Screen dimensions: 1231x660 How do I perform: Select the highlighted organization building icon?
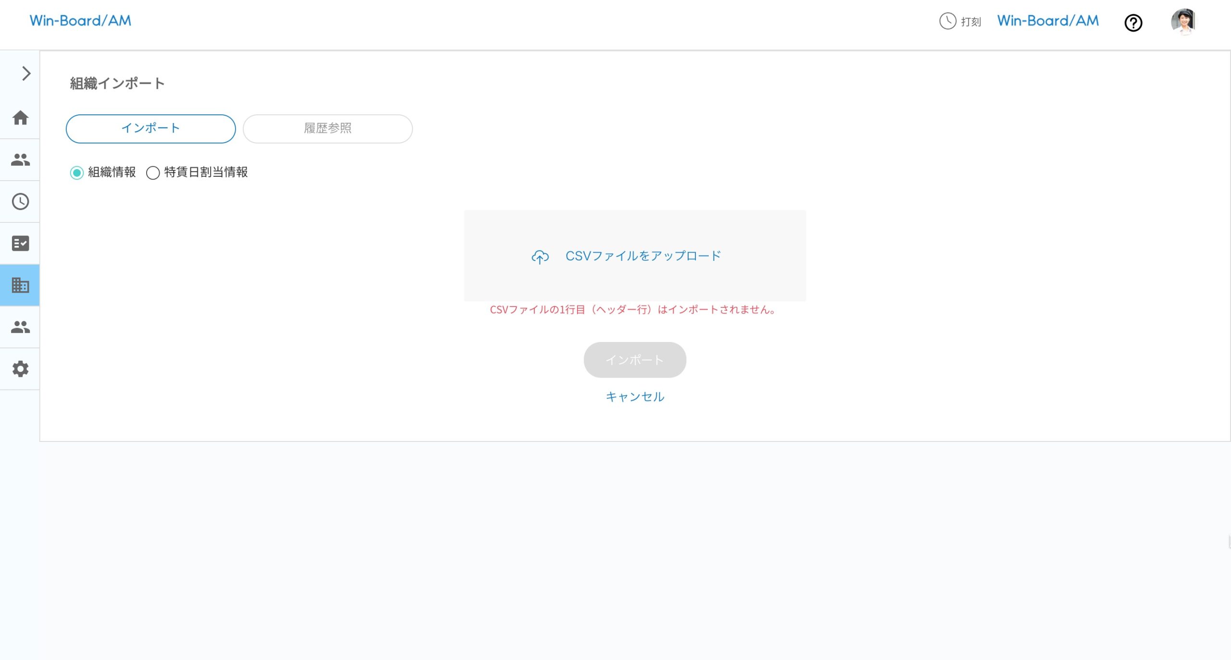[20, 285]
